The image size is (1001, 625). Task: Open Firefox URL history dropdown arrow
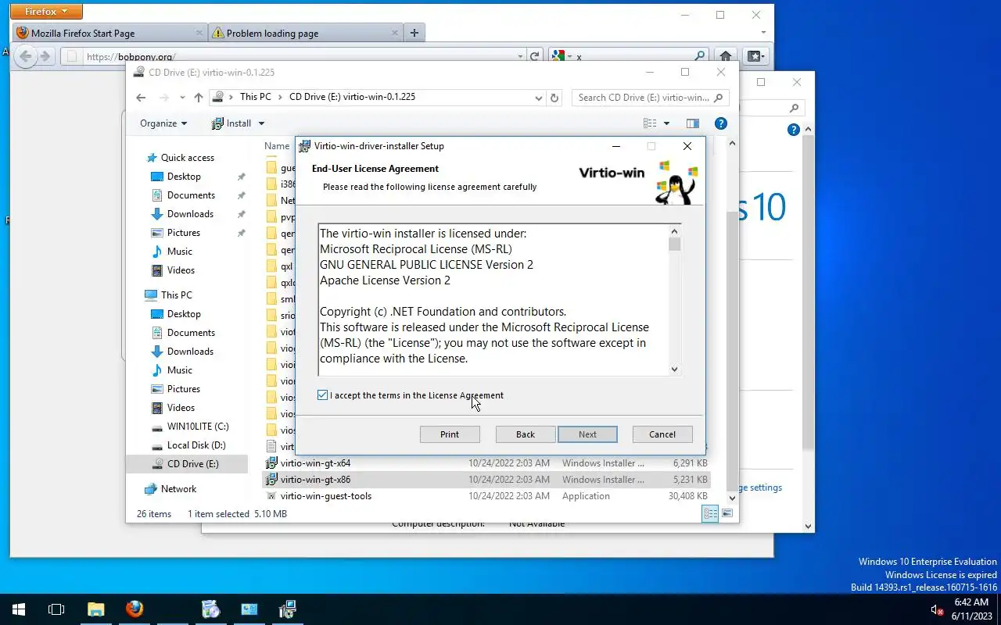(521, 56)
